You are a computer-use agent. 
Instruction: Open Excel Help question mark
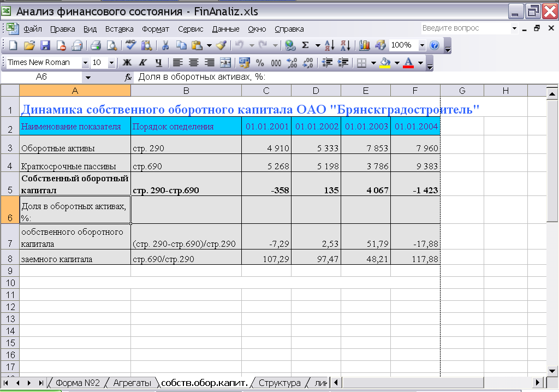(434, 45)
